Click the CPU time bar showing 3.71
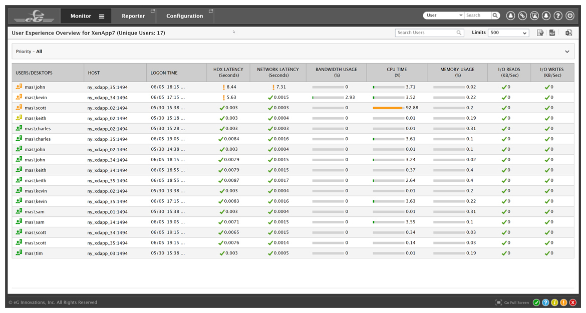 [x=388, y=87]
